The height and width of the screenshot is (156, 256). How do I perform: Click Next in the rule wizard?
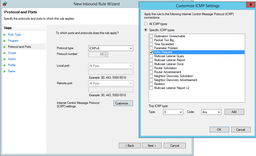(152, 146)
